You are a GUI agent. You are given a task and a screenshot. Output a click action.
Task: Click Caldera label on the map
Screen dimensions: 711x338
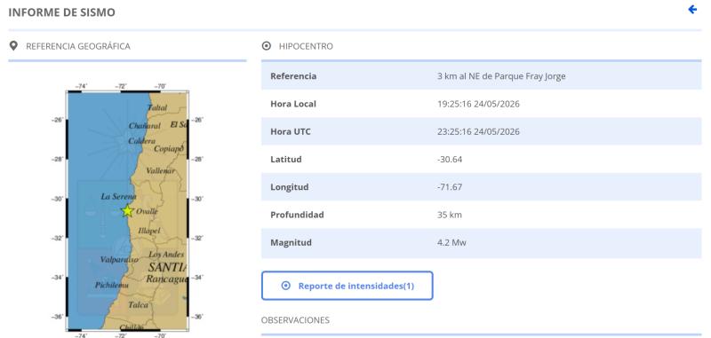[141, 141]
